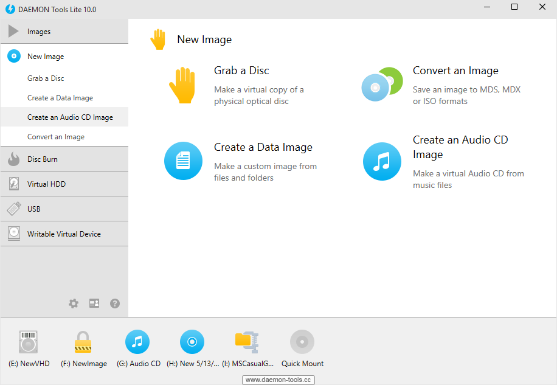Open the Disc Burn flame icon
This screenshot has width=557, height=385.
click(13, 159)
